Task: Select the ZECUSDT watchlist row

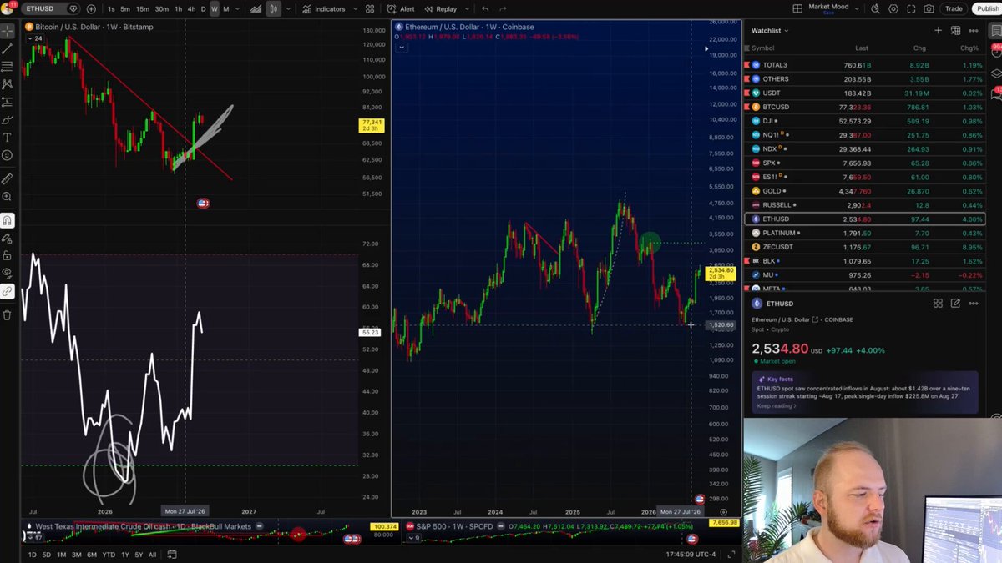Action: [864, 247]
